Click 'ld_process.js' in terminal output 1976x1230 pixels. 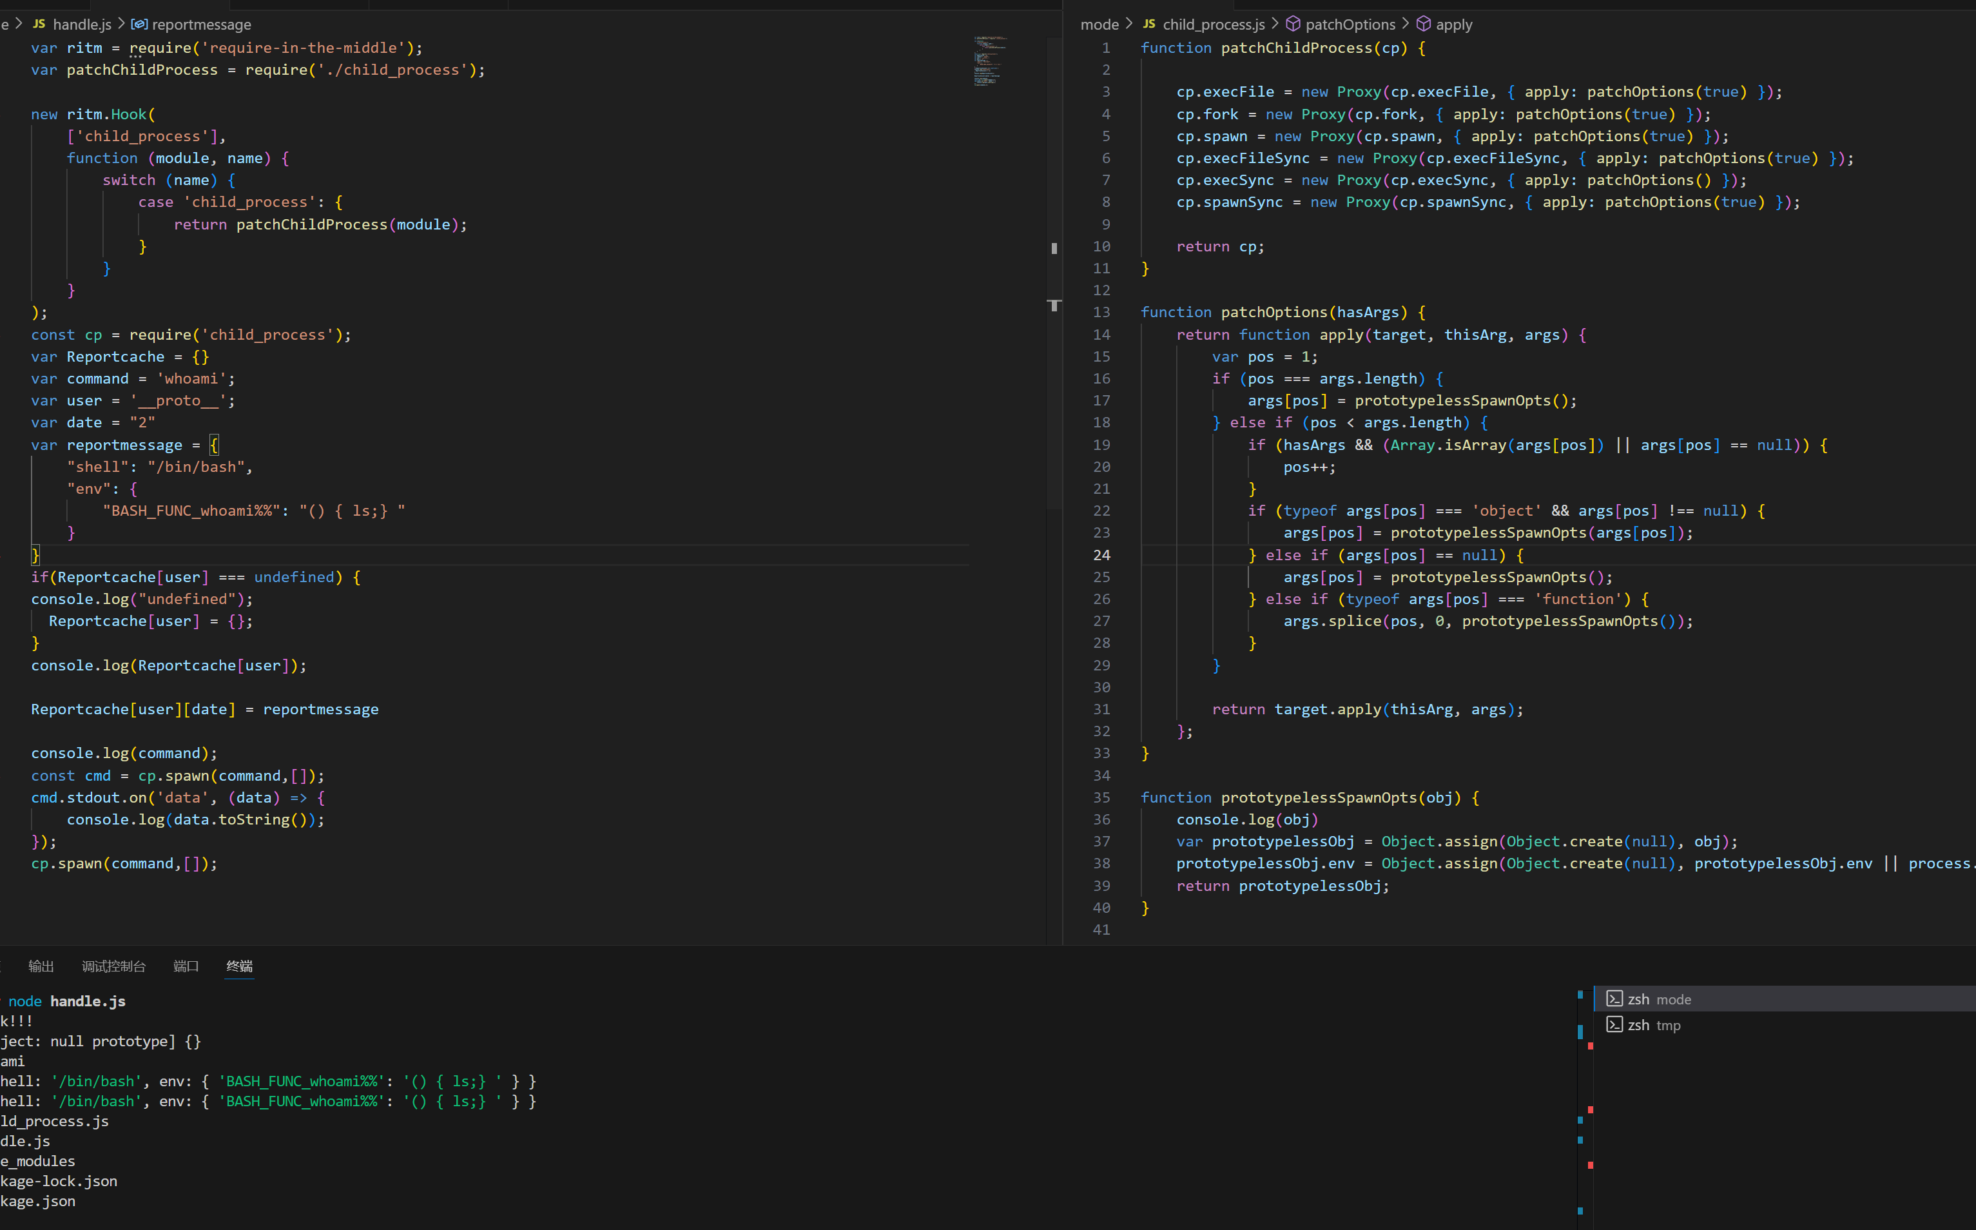pyautogui.click(x=55, y=1121)
